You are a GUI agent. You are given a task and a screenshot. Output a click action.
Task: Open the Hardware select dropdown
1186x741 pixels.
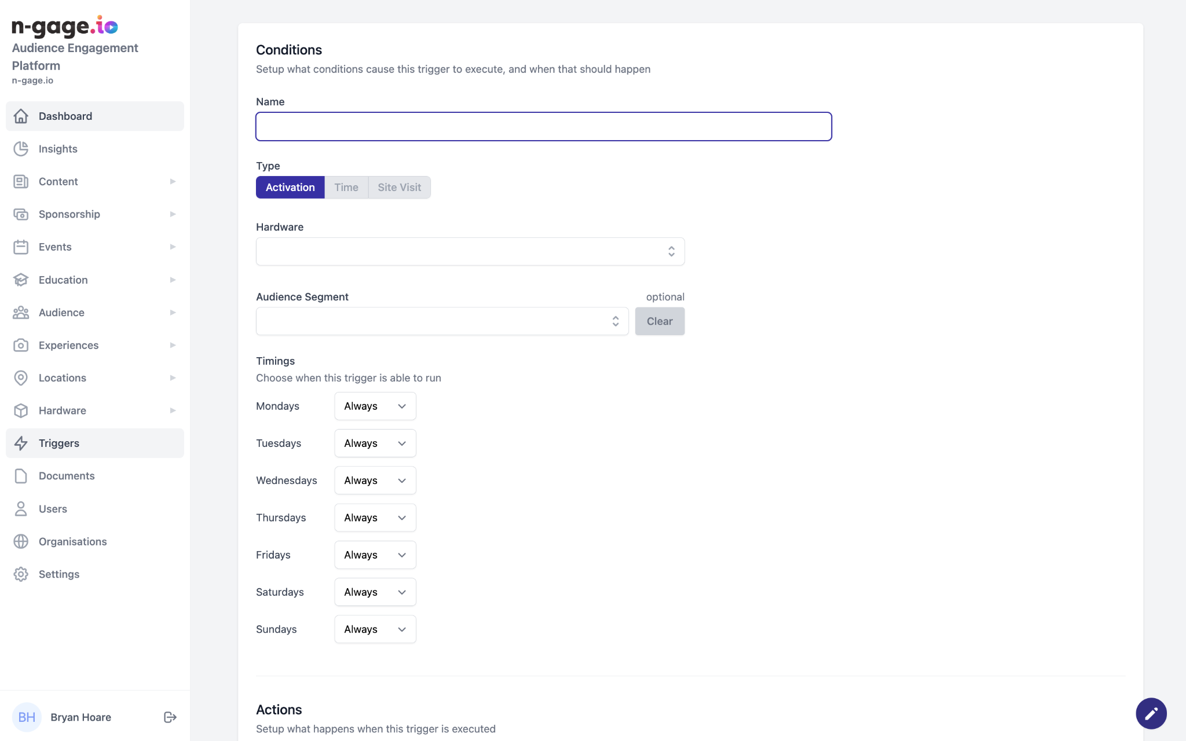pos(470,251)
